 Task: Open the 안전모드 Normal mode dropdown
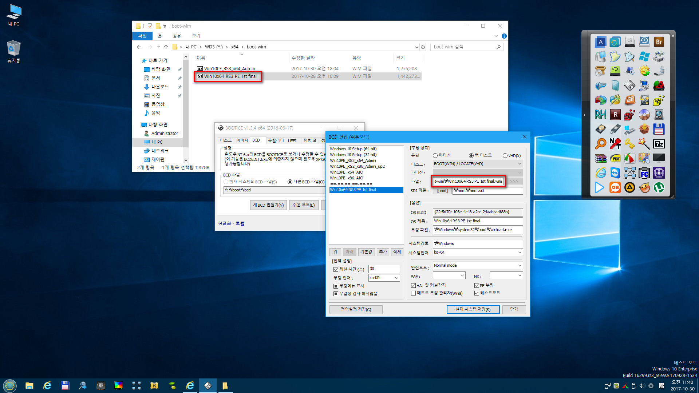(x=478, y=265)
